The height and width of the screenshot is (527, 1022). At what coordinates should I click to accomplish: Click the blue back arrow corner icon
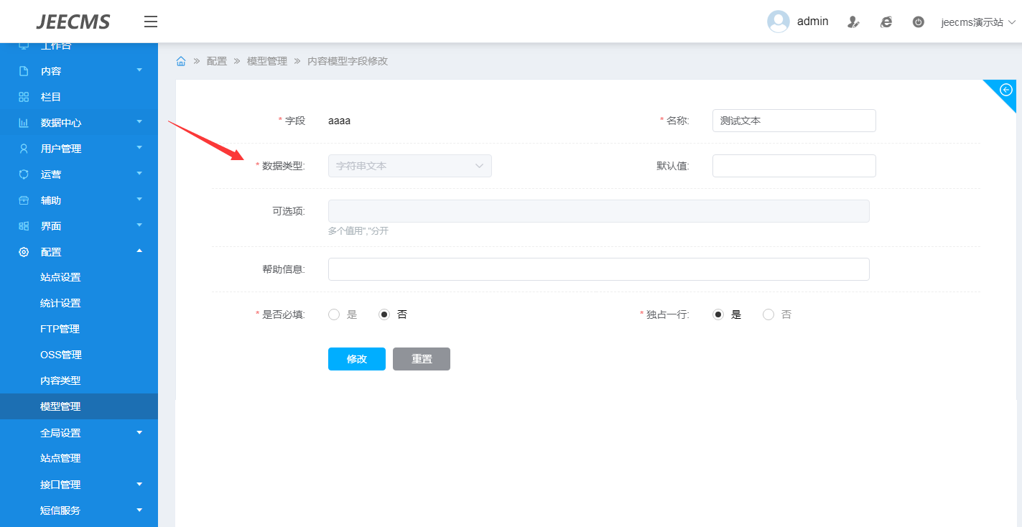click(x=1005, y=90)
